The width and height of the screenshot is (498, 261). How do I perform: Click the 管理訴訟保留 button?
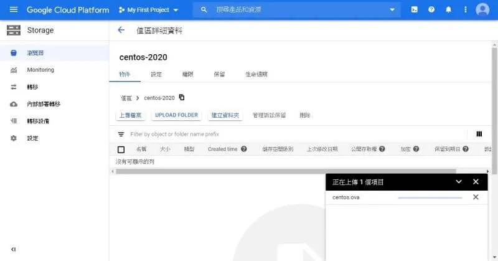tap(269, 115)
